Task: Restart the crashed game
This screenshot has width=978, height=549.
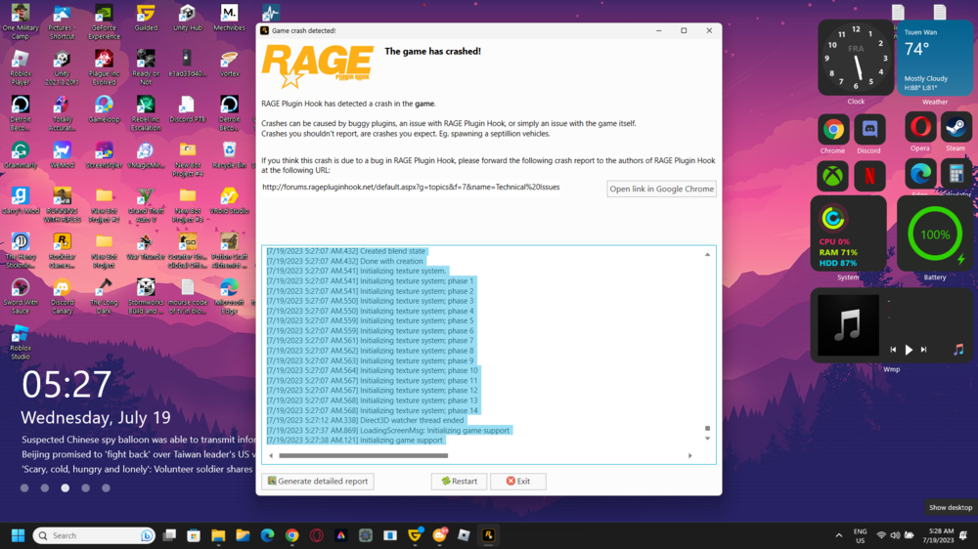Action: [459, 481]
